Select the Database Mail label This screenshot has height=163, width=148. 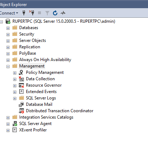39,104
